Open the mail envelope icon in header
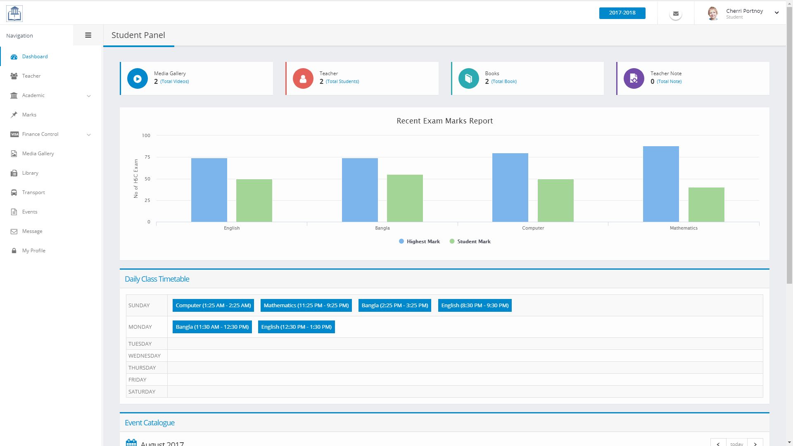Screen dimensions: 793x446 [x=676, y=14]
